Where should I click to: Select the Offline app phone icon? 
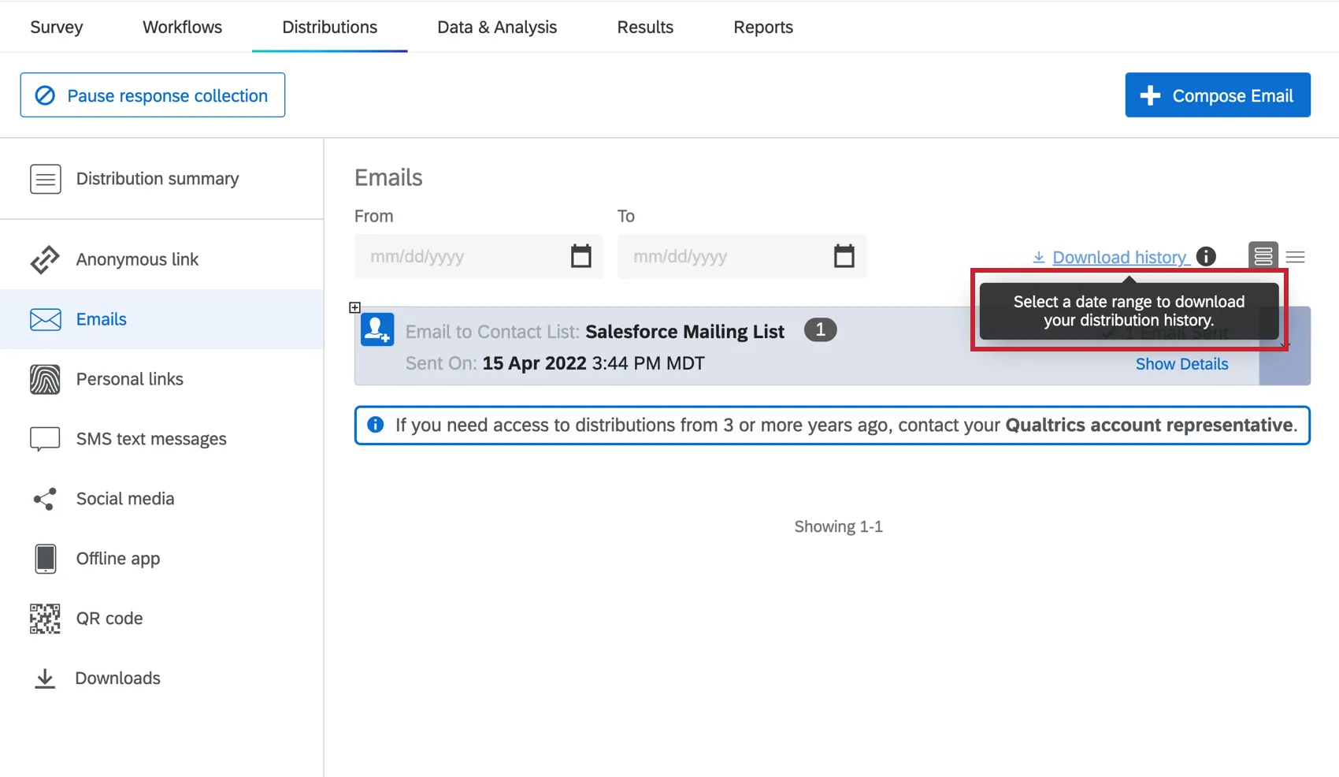click(x=45, y=559)
